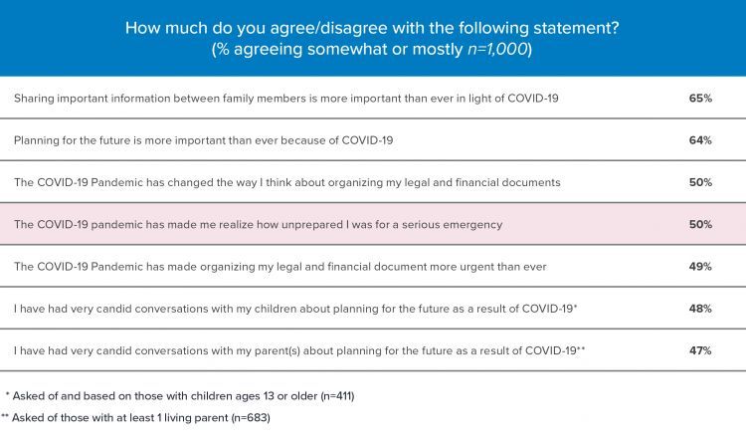Select the 'changed the way I think' statement
The width and height of the screenshot is (746, 446).
(x=286, y=182)
